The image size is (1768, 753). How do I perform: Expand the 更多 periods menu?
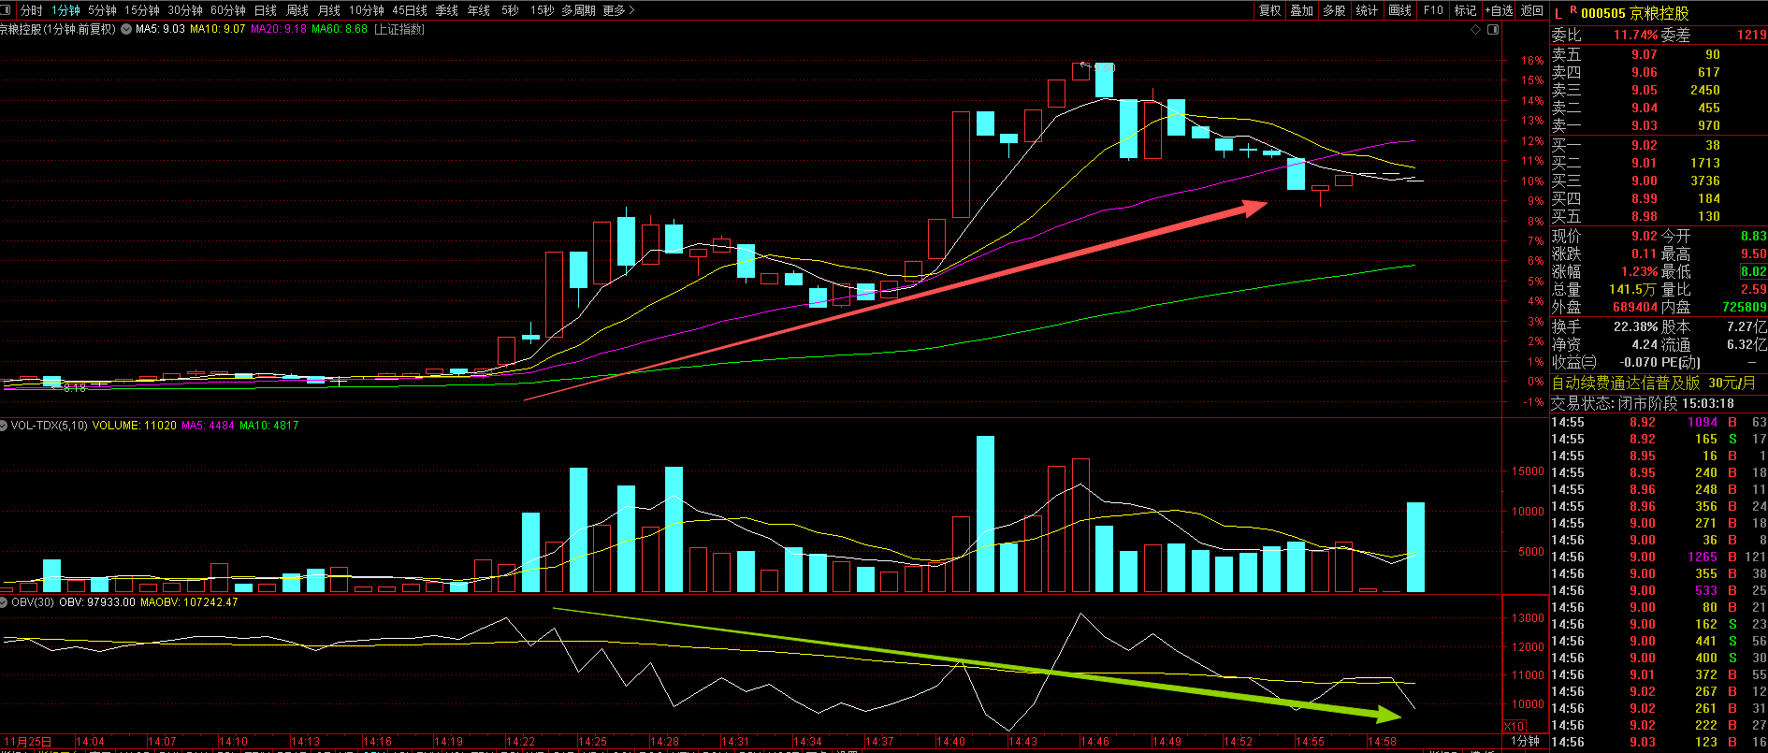(619, 10)
